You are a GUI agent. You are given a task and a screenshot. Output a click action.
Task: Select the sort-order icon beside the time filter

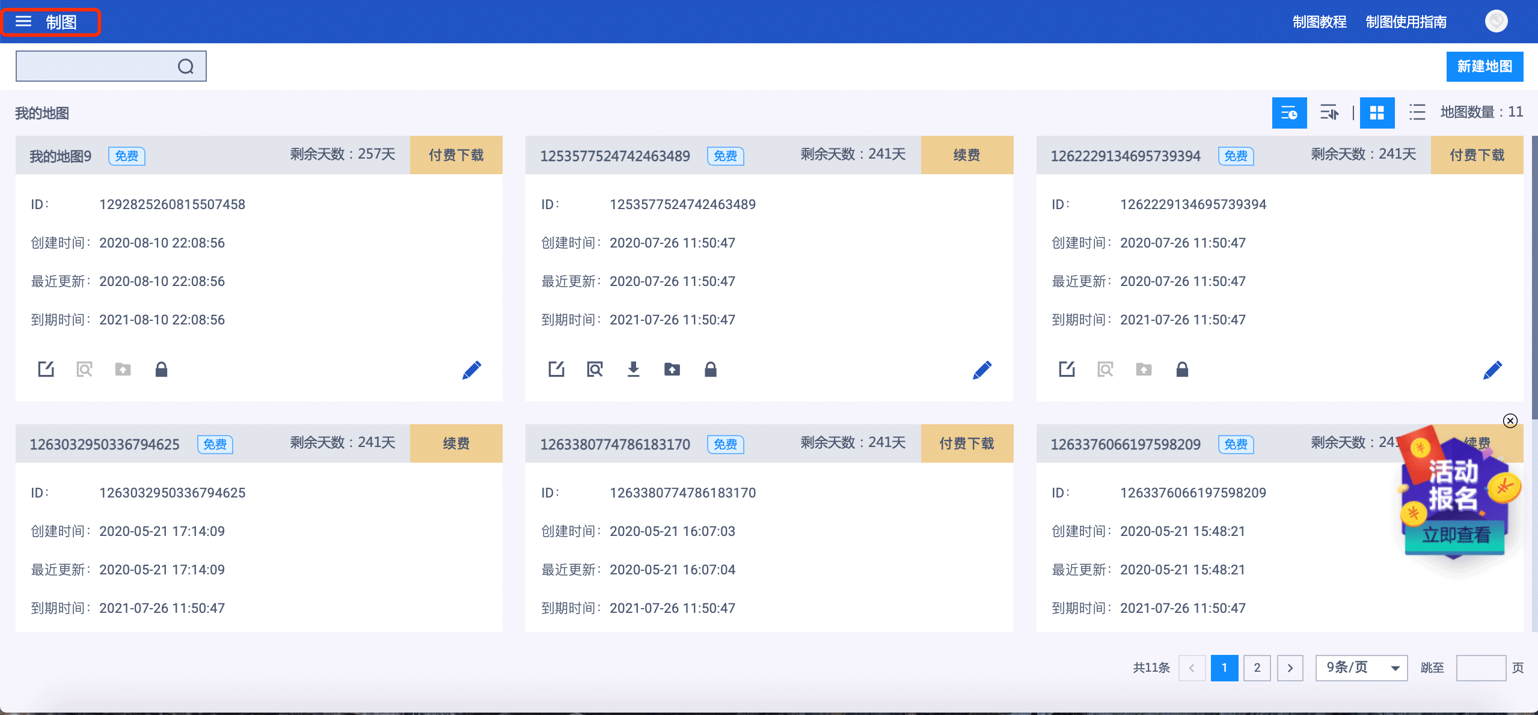[1329, 112]
